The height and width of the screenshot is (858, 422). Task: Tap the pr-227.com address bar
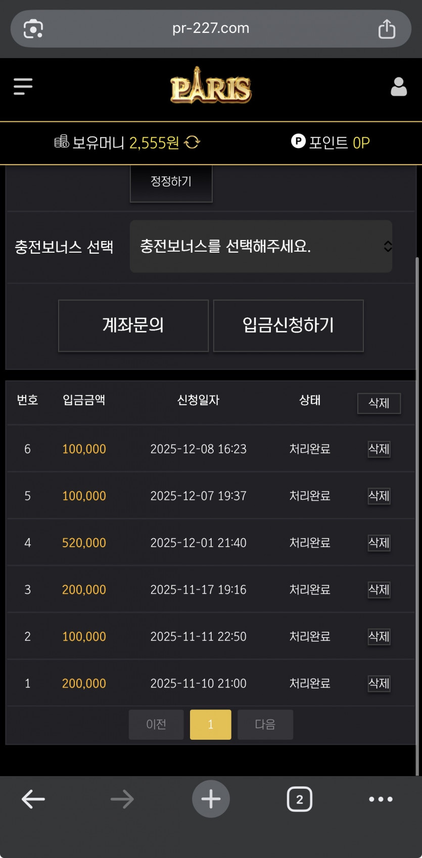pyautogui.click(x=211, y=28)
